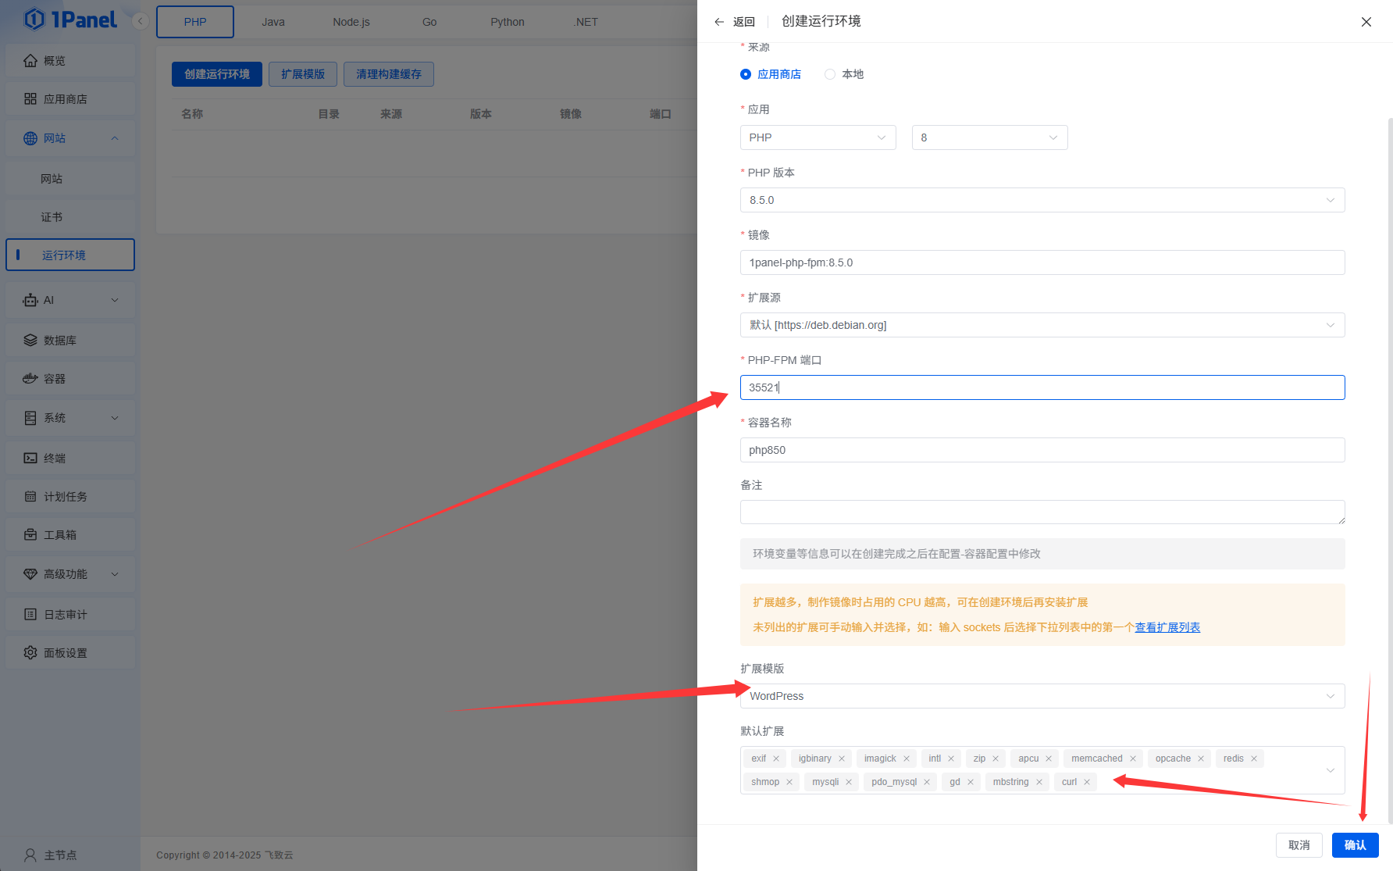
Task: Select the 本地 source radio button
Action: tap(830, 74)
